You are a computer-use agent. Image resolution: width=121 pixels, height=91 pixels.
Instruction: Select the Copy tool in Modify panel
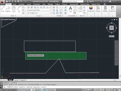click(x=54, y=10)
